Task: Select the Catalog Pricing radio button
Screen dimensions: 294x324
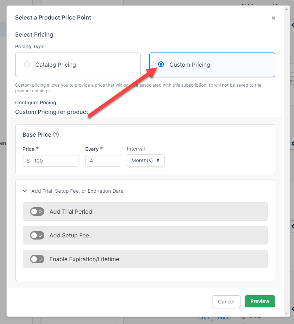Action: pos(27,65)
